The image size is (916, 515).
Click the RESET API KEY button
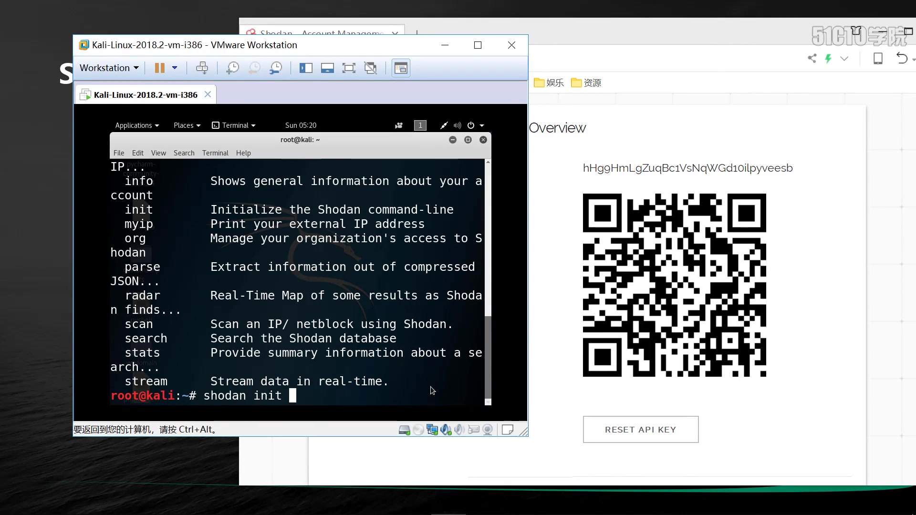point(640,430)
